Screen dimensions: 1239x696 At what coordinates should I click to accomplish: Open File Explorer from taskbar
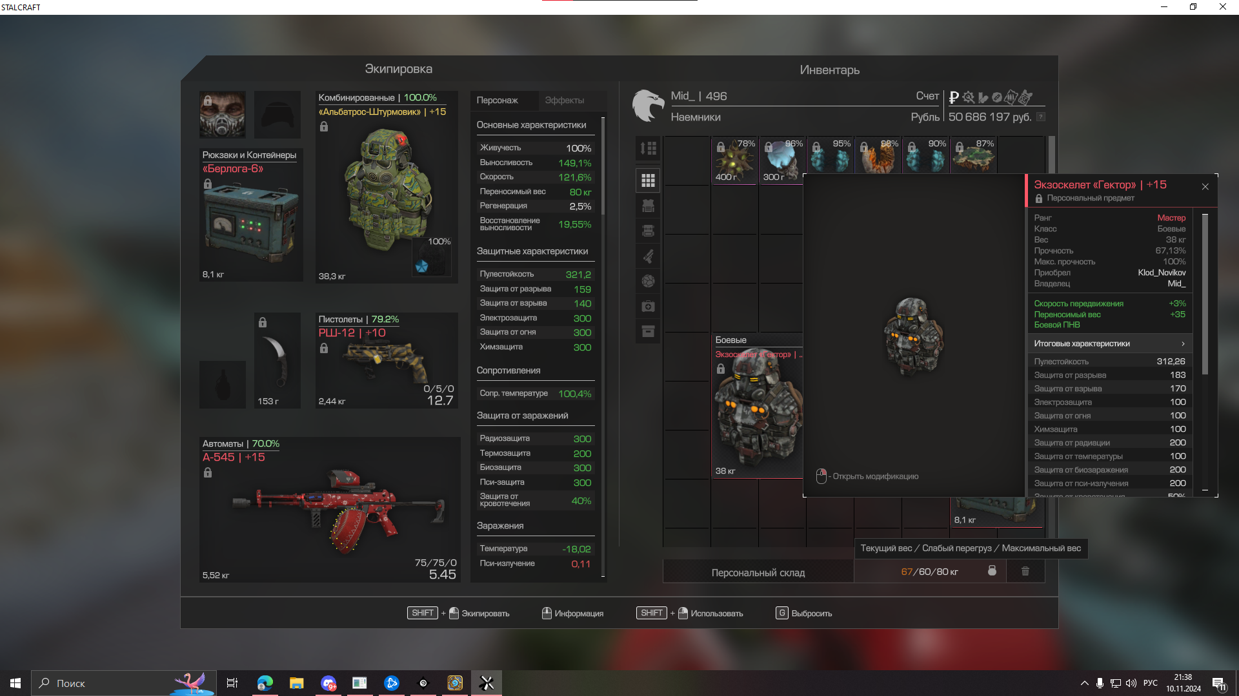296,683
